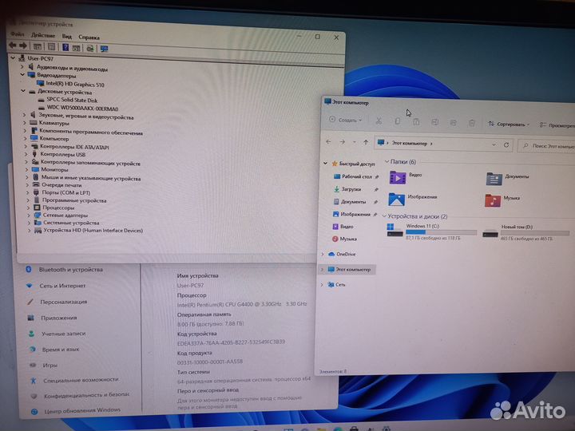Select the WDC WD5000AAKX disk drive
The image size is (575, 431).
[x=77, y=109]
